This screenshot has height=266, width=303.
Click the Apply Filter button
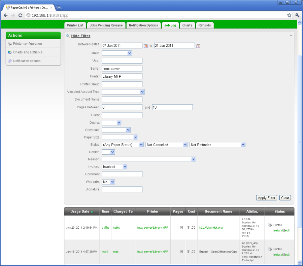pyautogui.click(x=267, y=198)
